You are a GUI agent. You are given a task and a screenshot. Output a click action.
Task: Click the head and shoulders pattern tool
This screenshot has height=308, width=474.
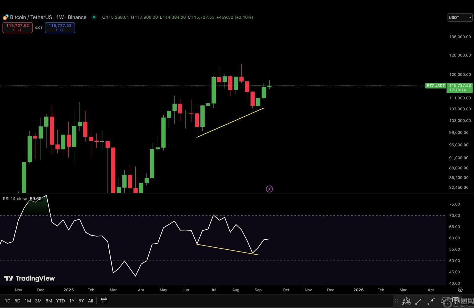(x=406, y=301)
